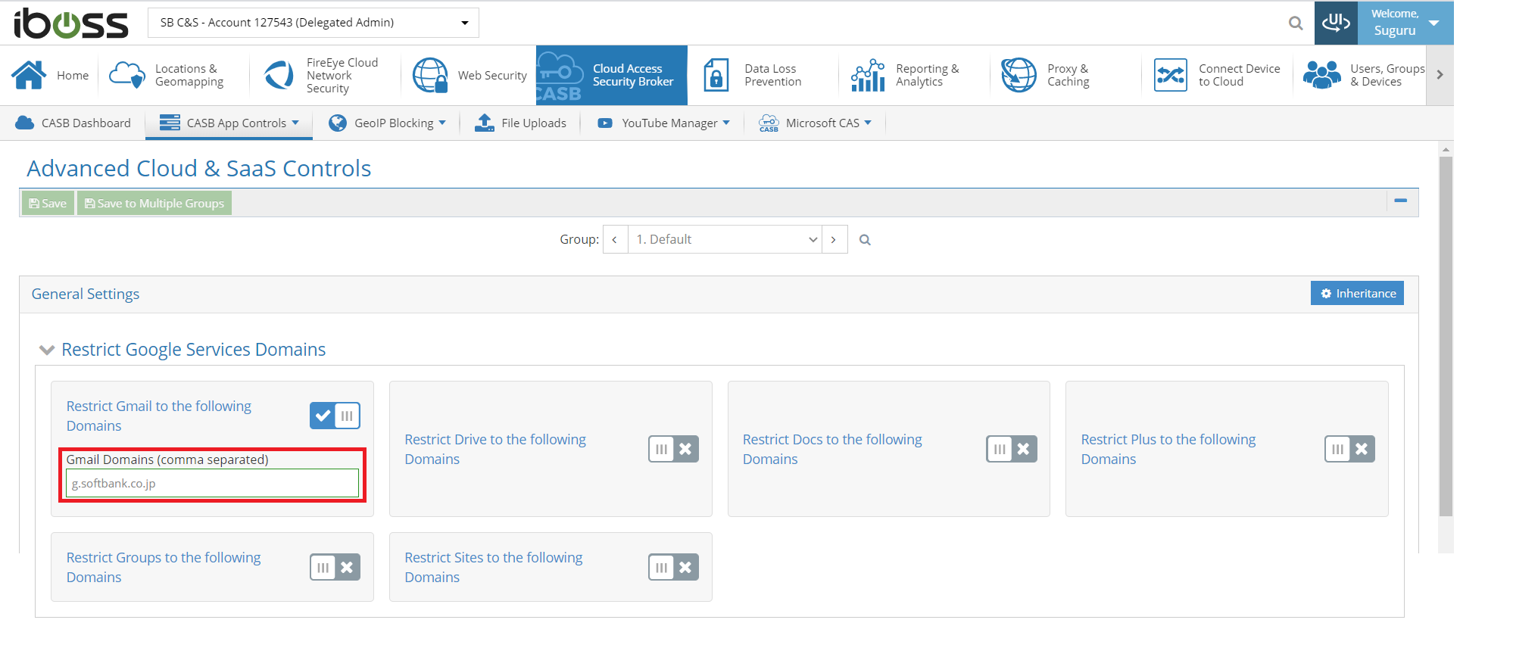Search groups with magnifier next to Group
This screenshot has height=651, width=1513.
865,240
